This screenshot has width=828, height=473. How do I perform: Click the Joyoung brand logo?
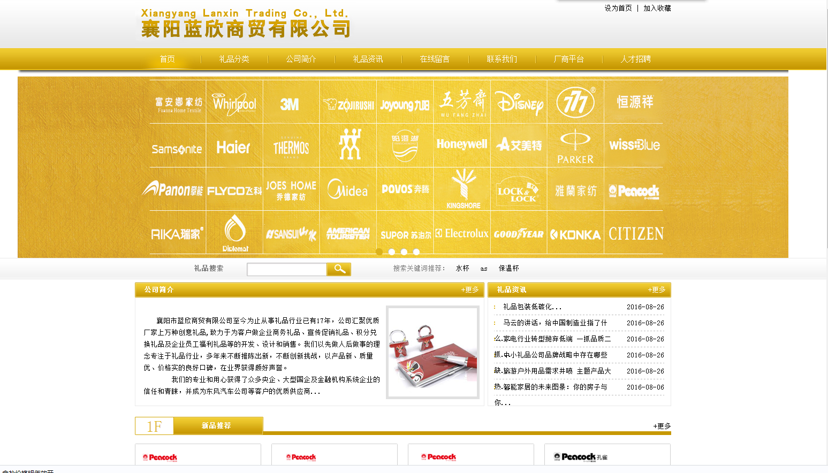(x=405, y=105)
